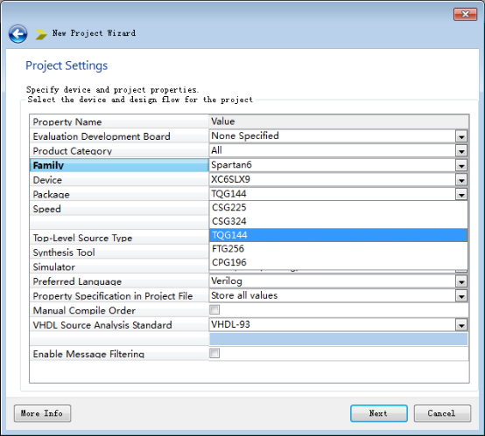Image resolution: width=485 pixels, height=436 pixels.
Task: Expand the Product Category dropdown arrow
Action: pyautogui.click(x=461, y=151)
